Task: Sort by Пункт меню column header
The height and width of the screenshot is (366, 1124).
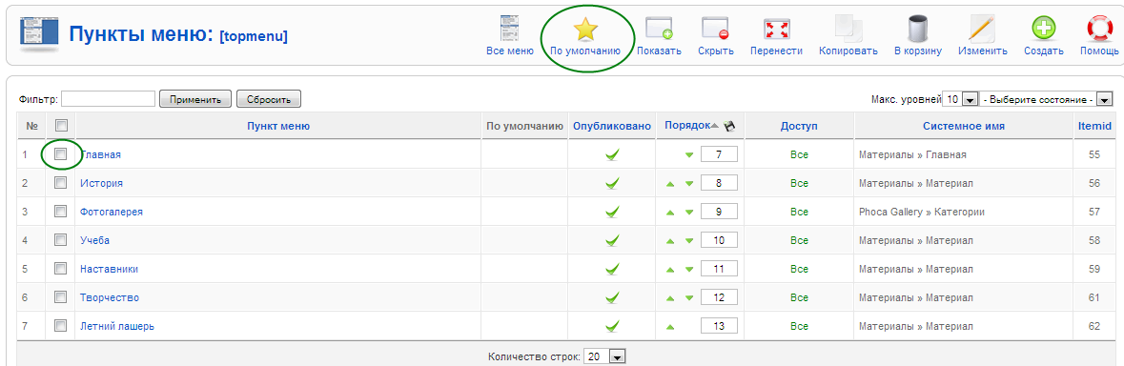Action: pos(278,126)
